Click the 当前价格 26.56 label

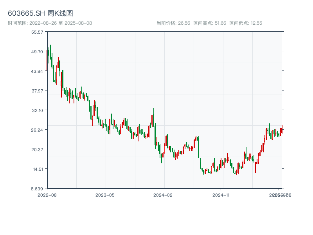coord(173,23)
